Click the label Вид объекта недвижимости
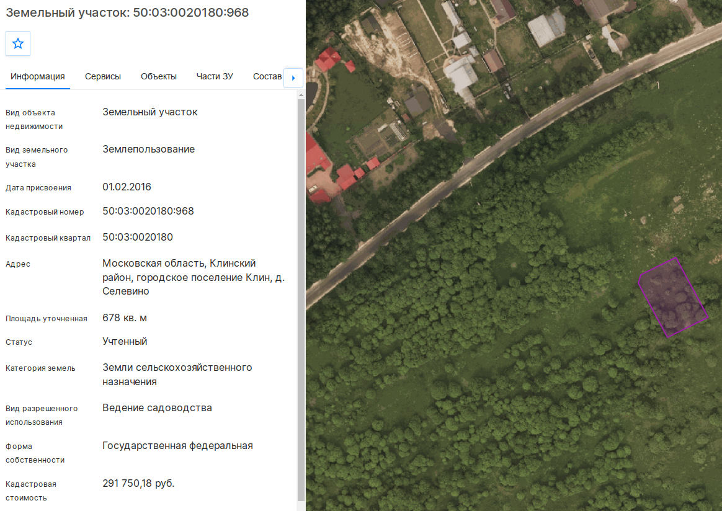Screen dimensions: 722x511 34,120
